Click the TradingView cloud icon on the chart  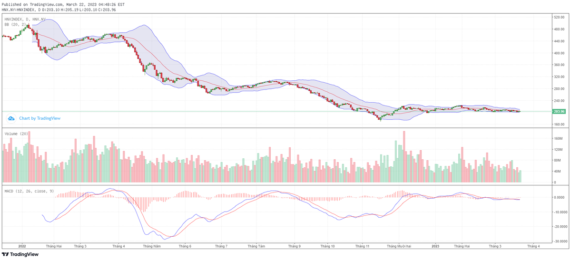11,118
